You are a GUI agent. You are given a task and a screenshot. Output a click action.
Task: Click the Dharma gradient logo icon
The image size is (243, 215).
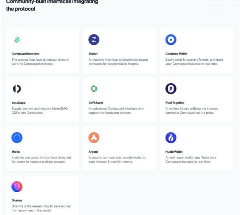point(17,187)
